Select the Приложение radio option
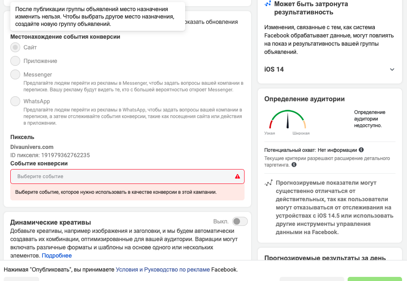The height and width of the screenshot is (281, 407). 15,61
